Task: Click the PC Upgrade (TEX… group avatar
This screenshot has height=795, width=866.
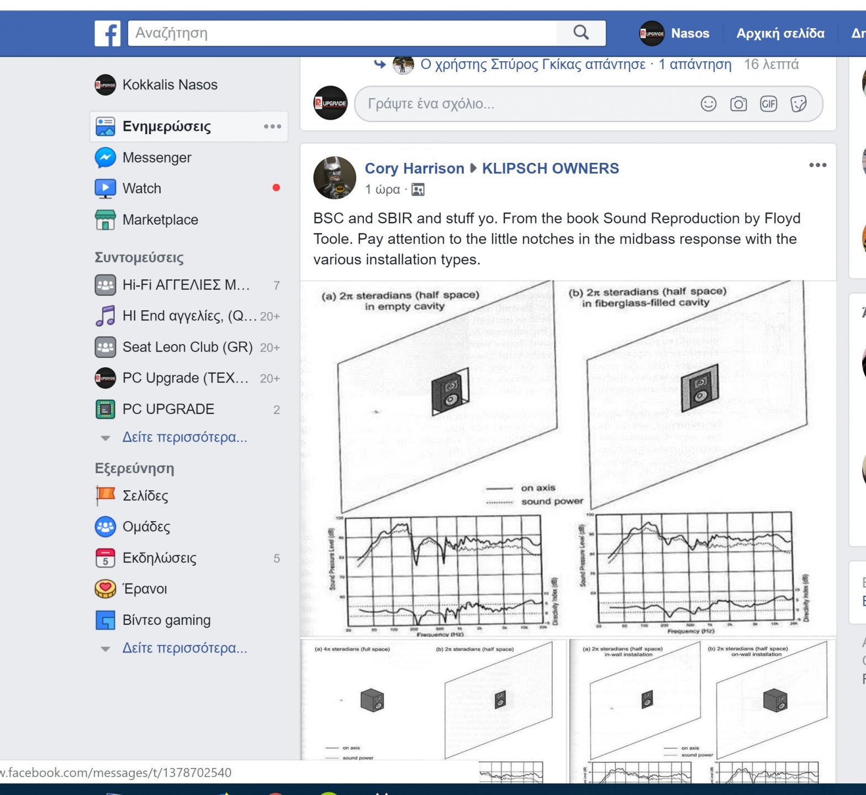Action: (105, 378)
